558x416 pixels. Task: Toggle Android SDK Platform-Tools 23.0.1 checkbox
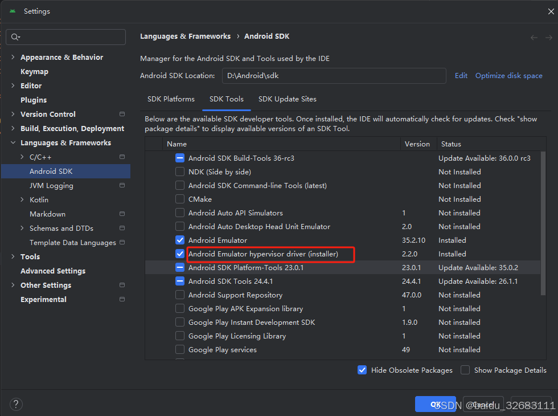pyautogui.click(x=180, y=267)
